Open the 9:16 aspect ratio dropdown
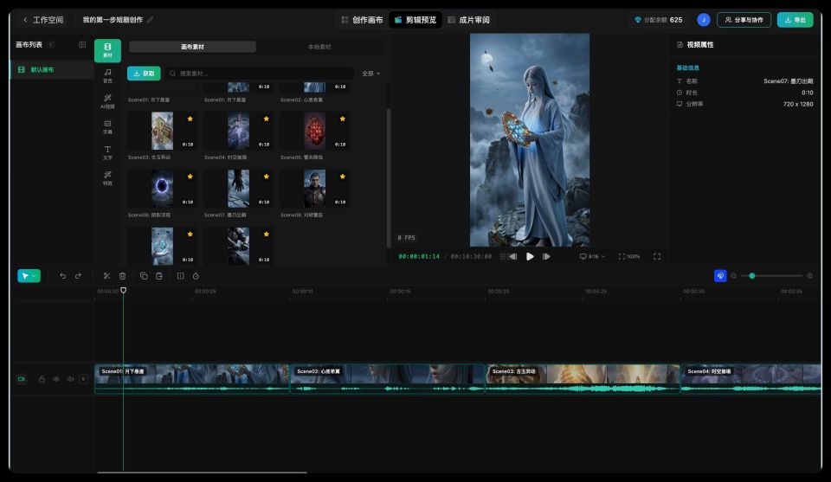Viewport: 831px width, 482px height. coord(592,256)
